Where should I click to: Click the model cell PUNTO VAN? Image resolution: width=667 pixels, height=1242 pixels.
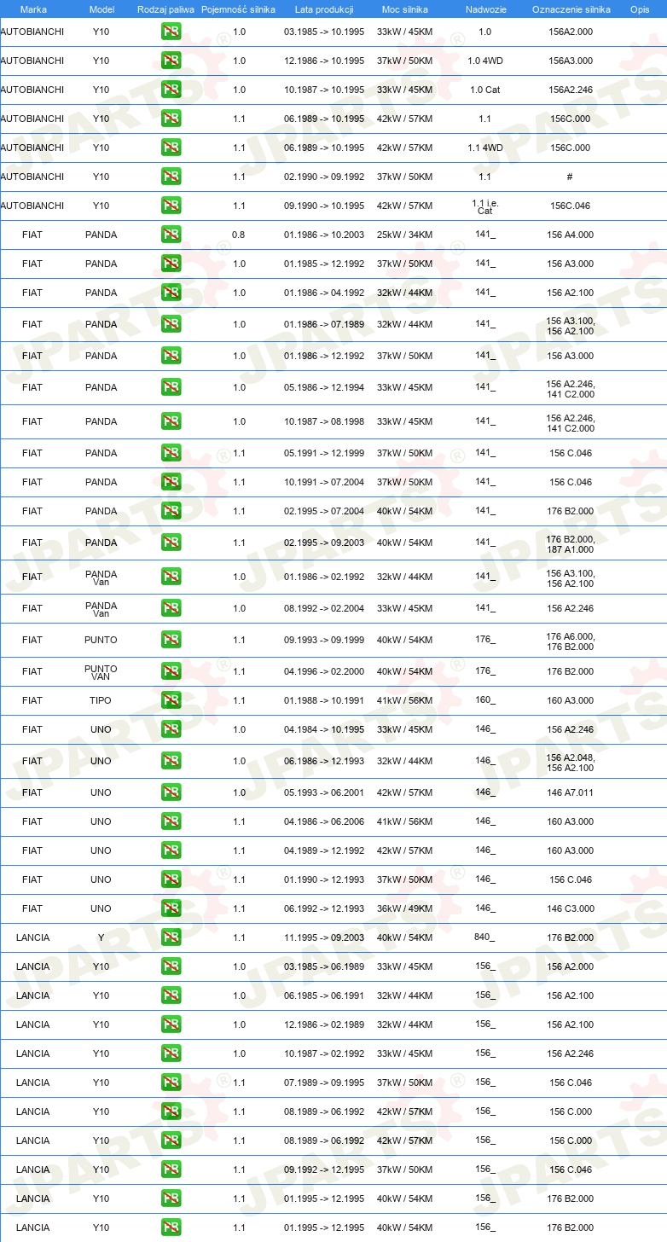click(101, 671)
